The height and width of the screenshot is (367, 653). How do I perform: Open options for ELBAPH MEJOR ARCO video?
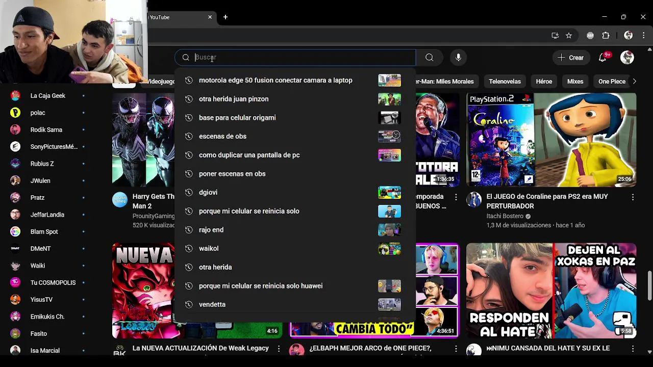tap(456, 349)
